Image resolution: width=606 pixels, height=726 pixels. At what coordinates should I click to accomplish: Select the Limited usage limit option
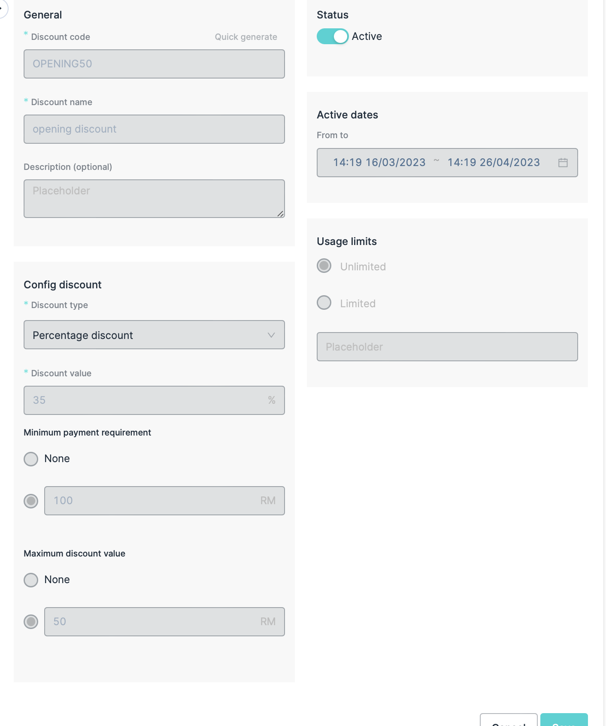click(324, 303)
